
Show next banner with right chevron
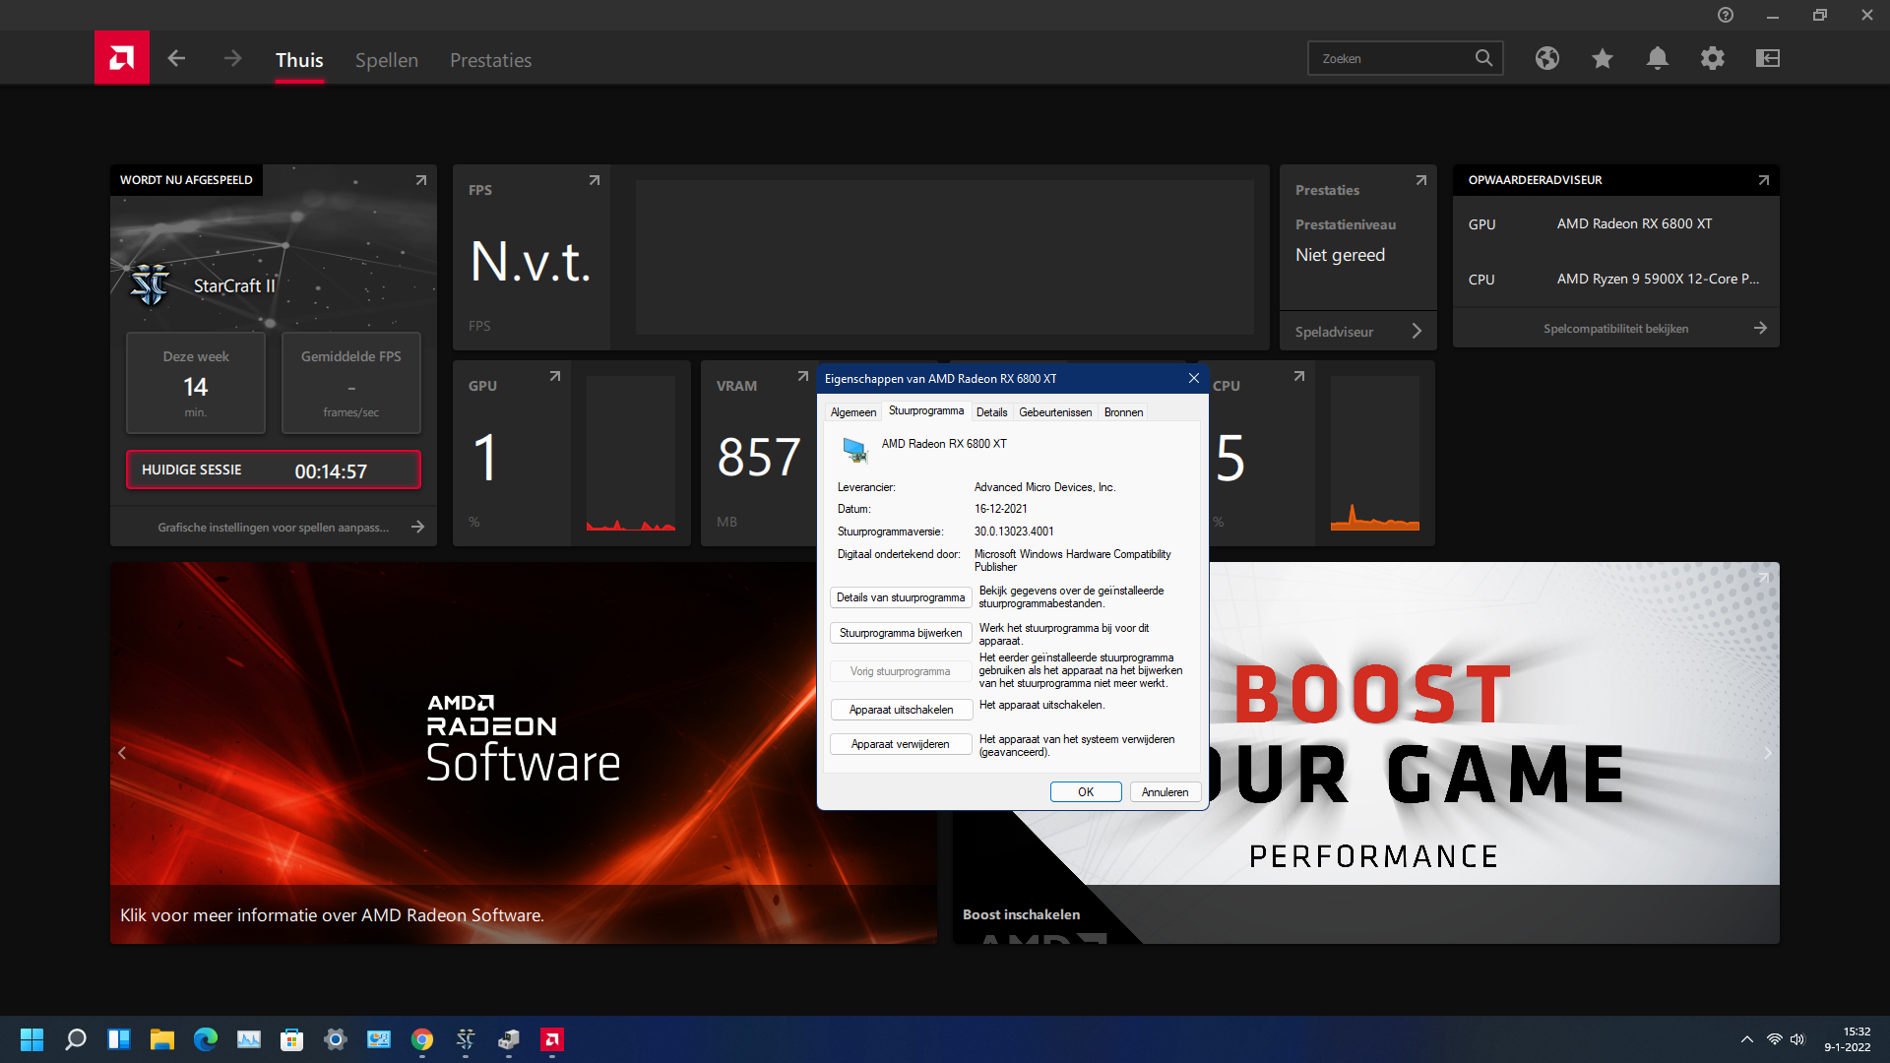point(1767,753)
